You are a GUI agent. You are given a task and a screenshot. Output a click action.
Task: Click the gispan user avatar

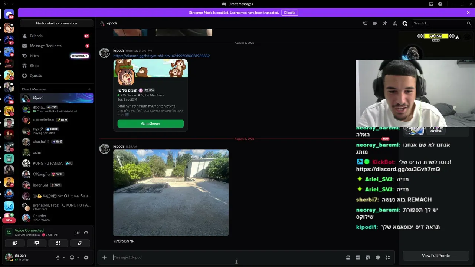pos(9,257)
